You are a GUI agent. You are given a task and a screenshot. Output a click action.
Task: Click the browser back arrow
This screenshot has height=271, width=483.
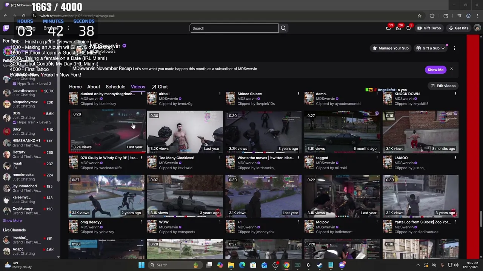point(5,16)
